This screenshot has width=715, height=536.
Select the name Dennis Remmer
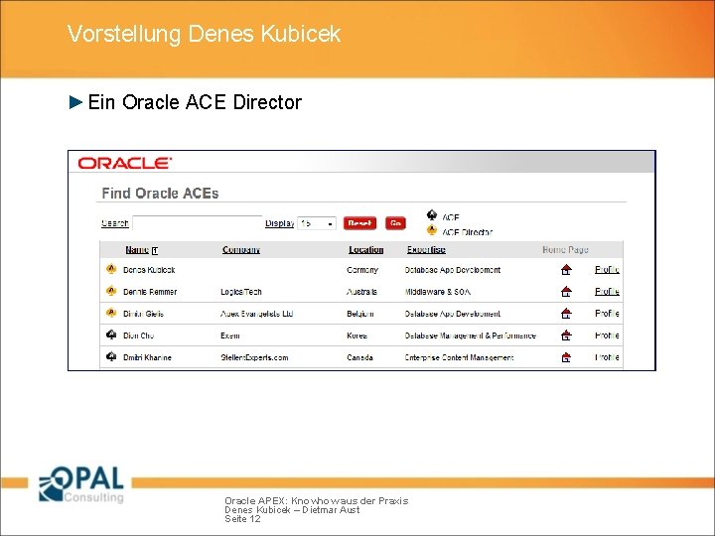pos(150,292)
